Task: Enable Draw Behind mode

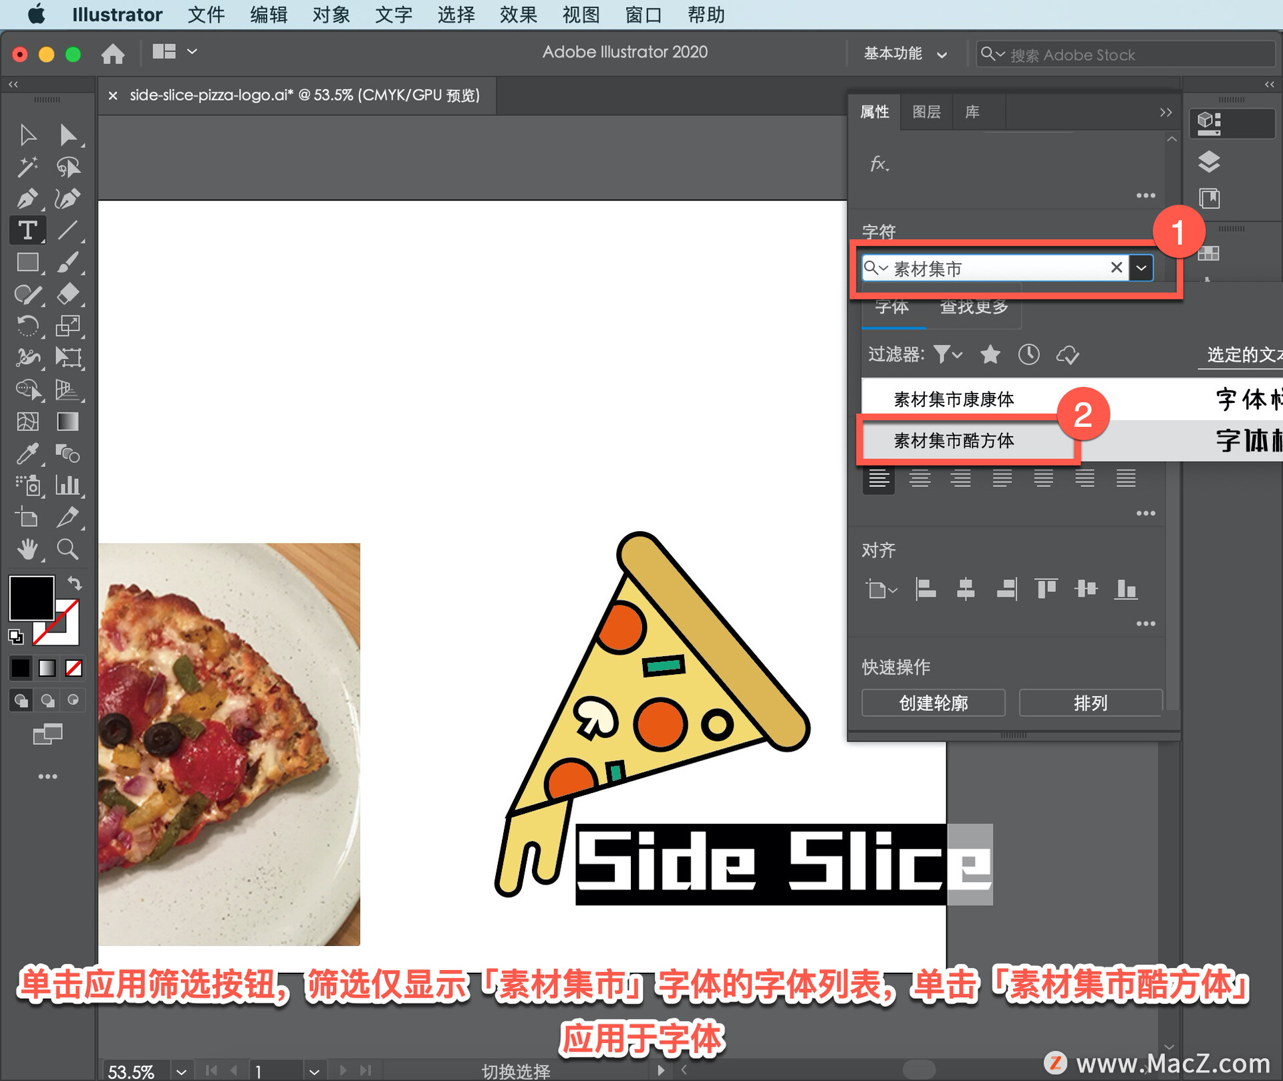Action: (47, 700)
